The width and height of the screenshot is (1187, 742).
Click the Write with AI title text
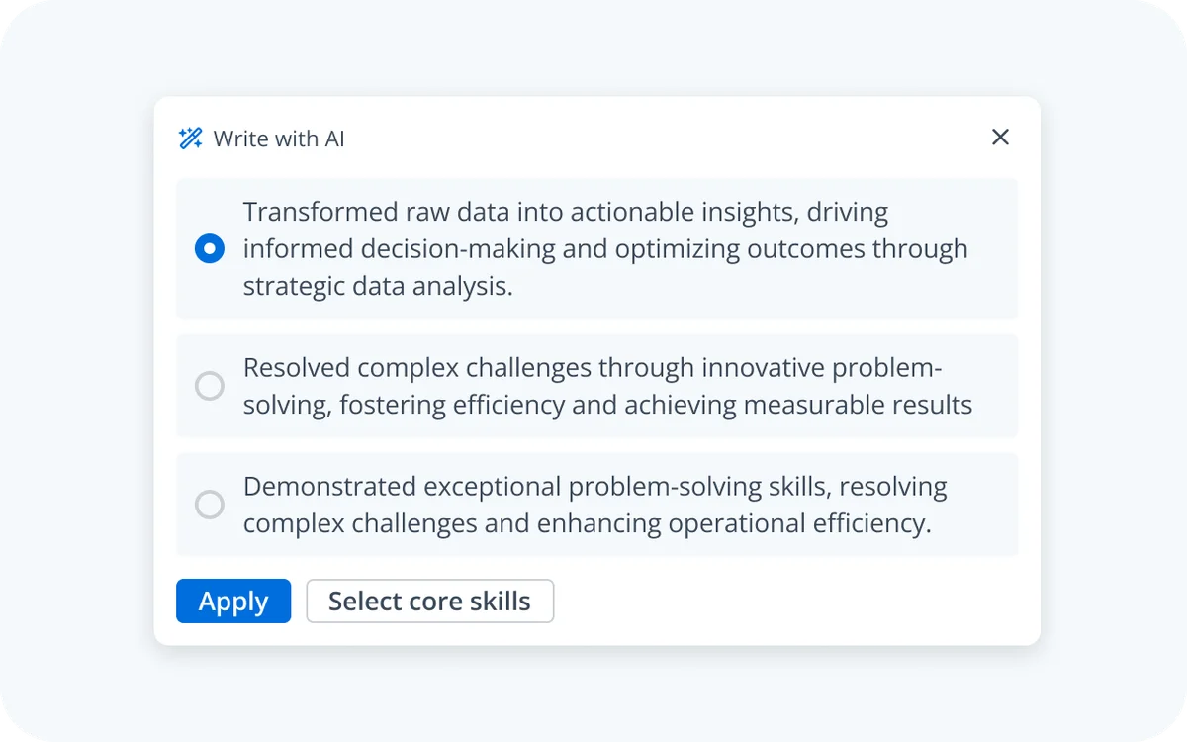278,139
